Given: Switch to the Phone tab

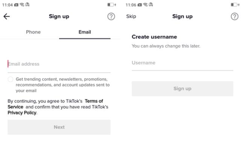Looking at the screenshot, I should click(33, 32).
